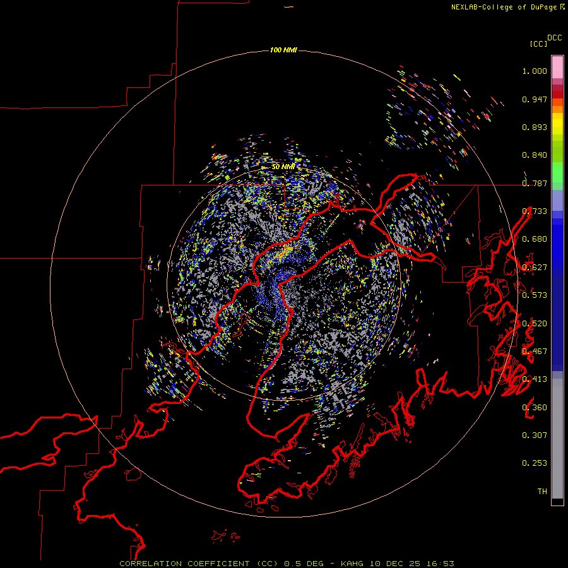Click the 50 NMI range ring label
Screen dimensions: 568x568
tap(283, 167)
